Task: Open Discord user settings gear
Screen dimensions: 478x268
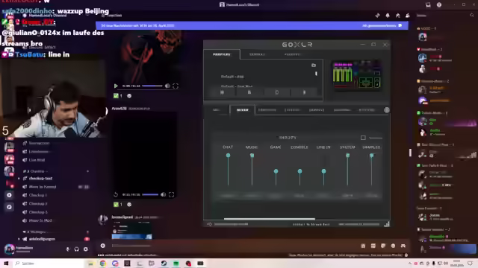Action: [x=86, y=249]
